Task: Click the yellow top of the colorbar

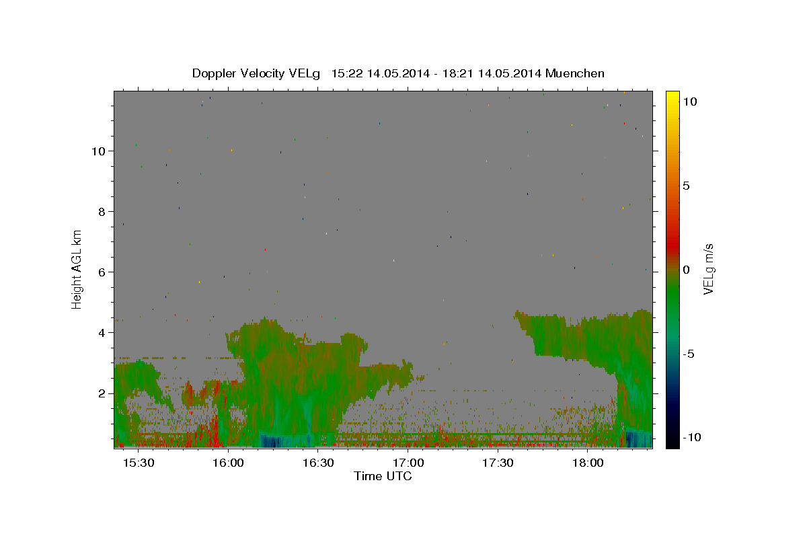Action: click(672, 98)
